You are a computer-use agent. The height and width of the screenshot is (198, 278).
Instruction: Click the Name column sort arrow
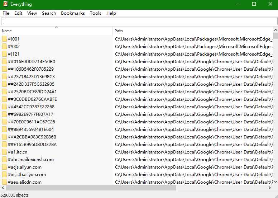[x=56, y=27]
